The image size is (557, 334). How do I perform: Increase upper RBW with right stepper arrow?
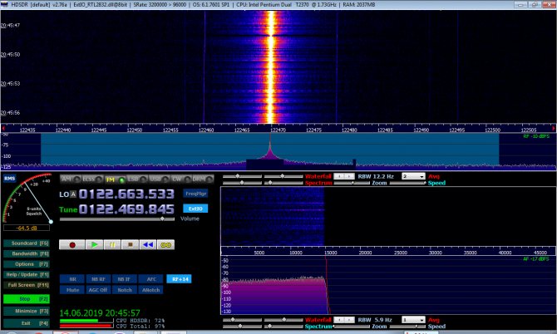[x=349, y=176]
